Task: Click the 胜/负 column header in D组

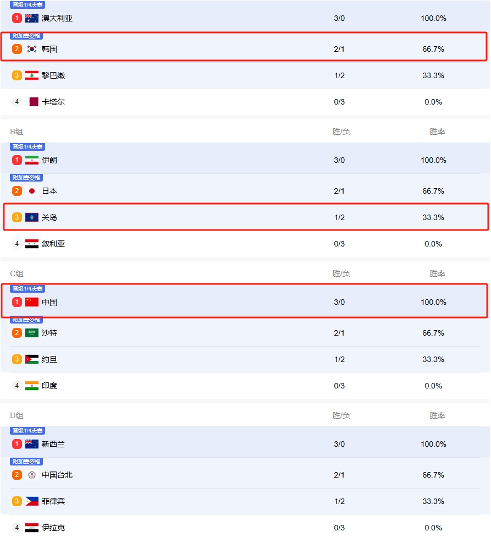Action: [x=341, y=415]
